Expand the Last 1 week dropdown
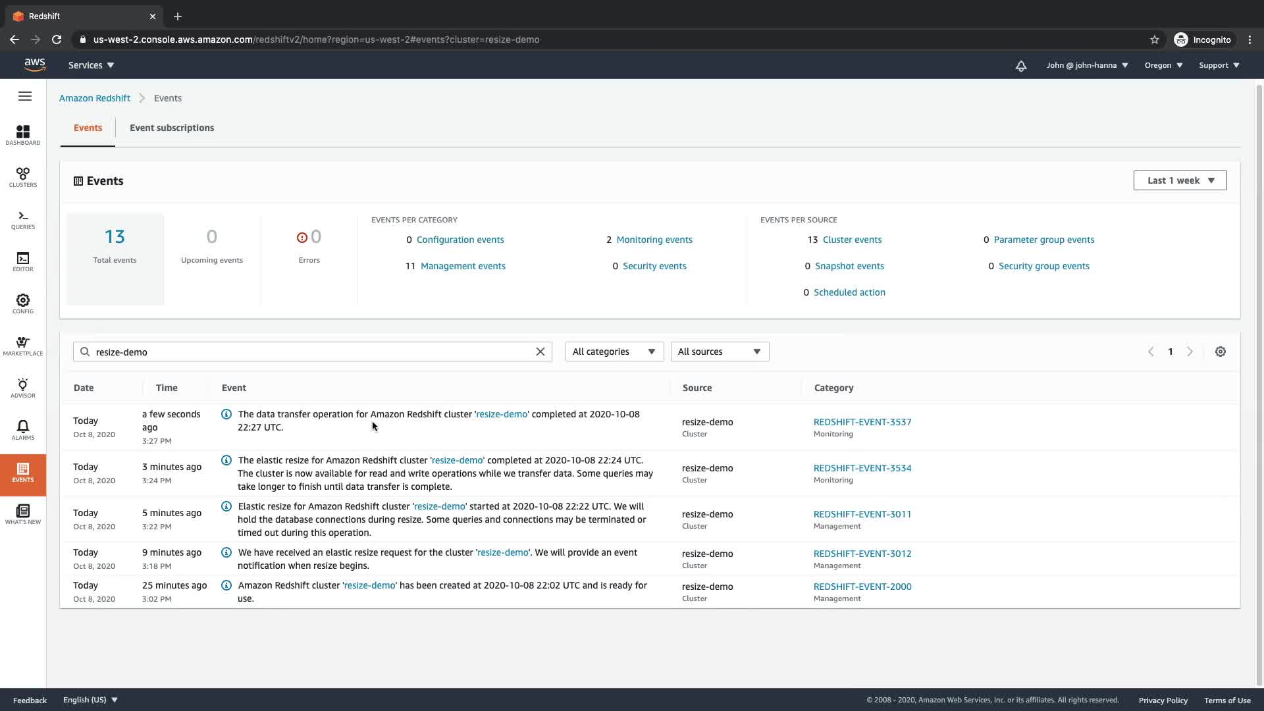This screenshot has height=711, width=1264. [x=1180, y=180]
